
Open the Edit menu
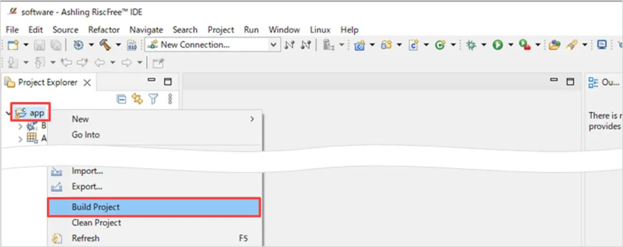[x=35, y=30]
